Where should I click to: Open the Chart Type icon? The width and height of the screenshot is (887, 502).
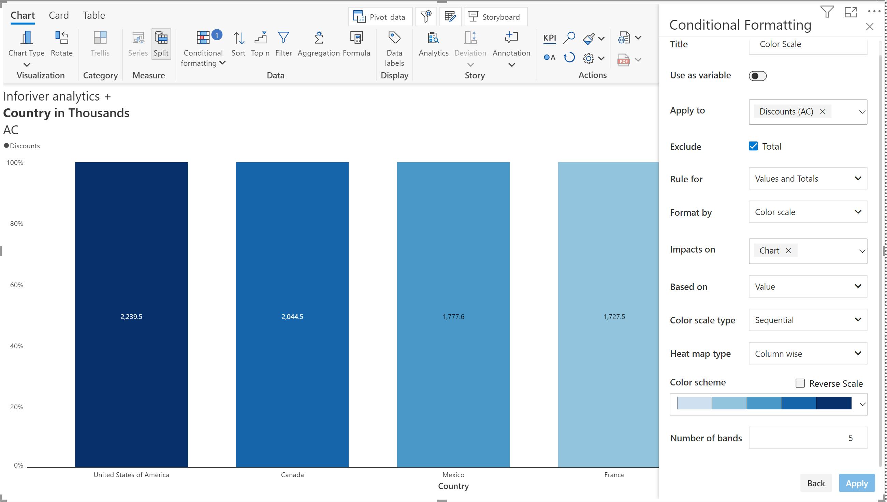[x=26, y=38]
